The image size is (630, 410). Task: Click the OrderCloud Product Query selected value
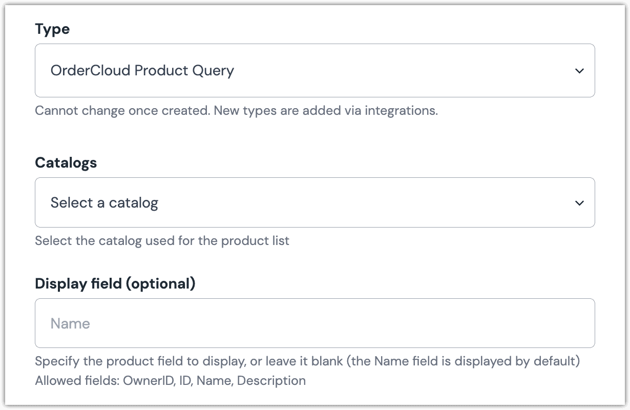[142, 71]
